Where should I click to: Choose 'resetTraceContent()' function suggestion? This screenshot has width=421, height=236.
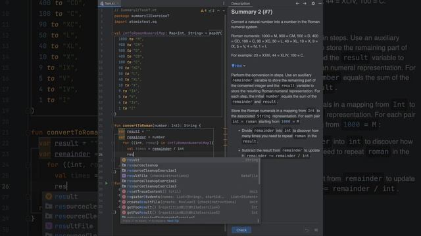(190, 191)
